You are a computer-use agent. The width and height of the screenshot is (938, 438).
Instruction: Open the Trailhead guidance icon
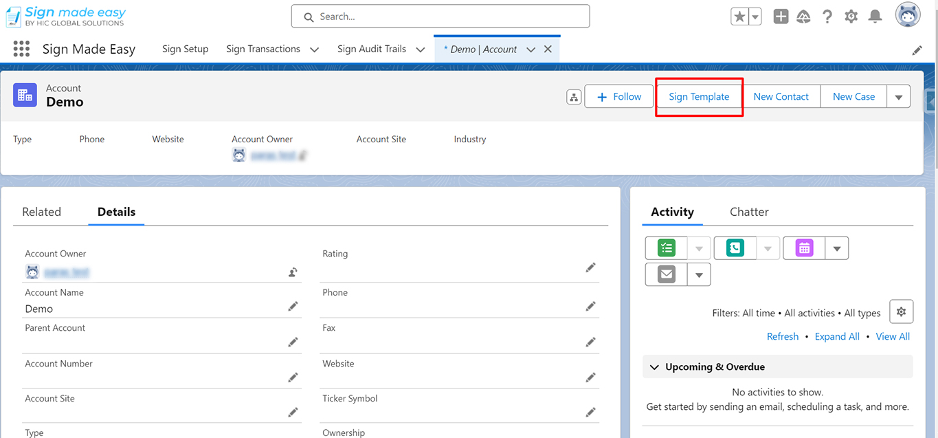pyautogui.click(x=803, y=17)
